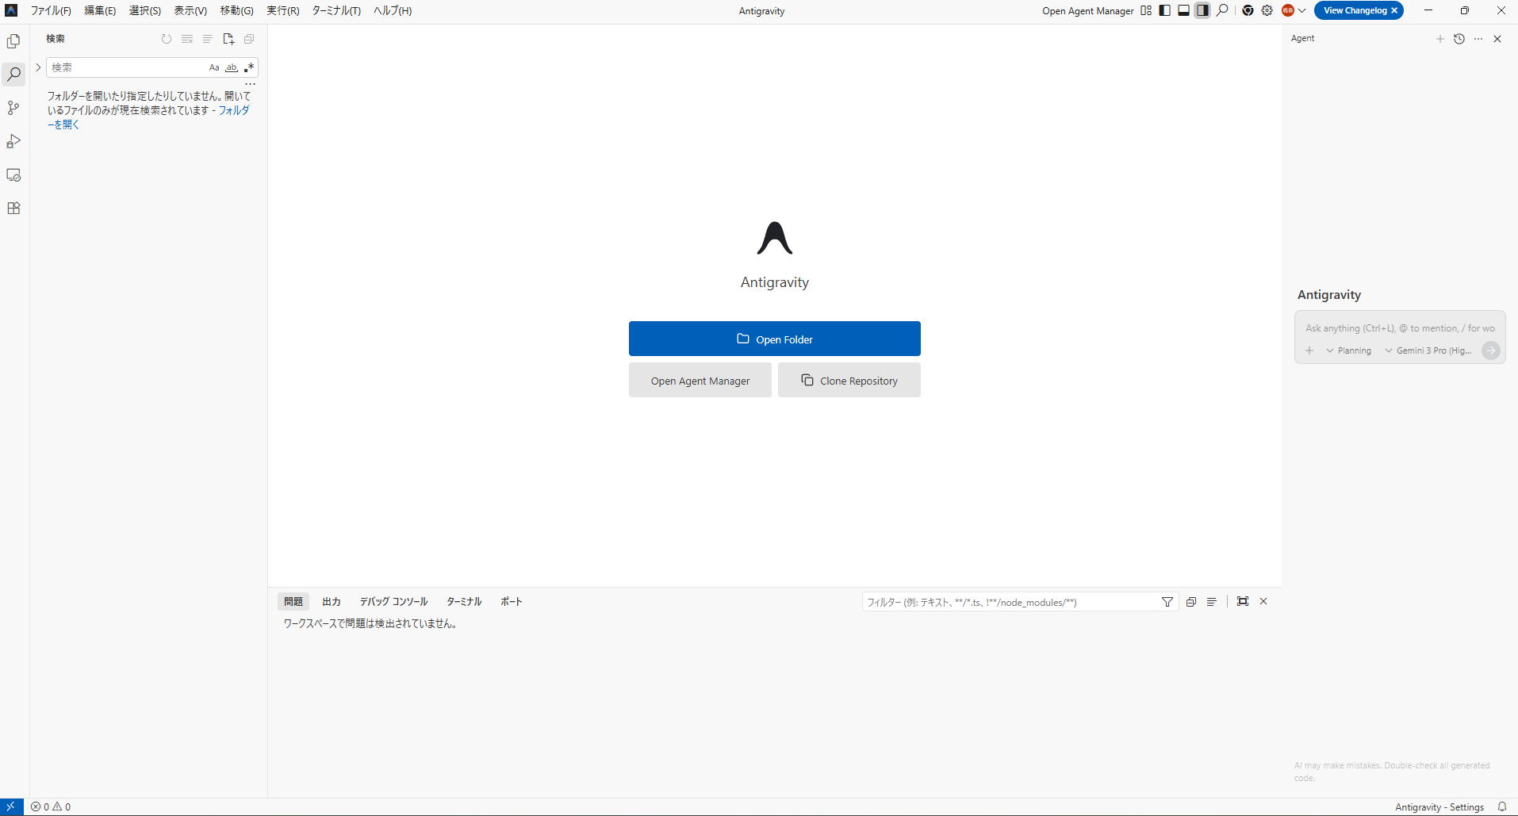Toggle Match Case option in search box
1518x816 pixels.
(x=214, y=67)
